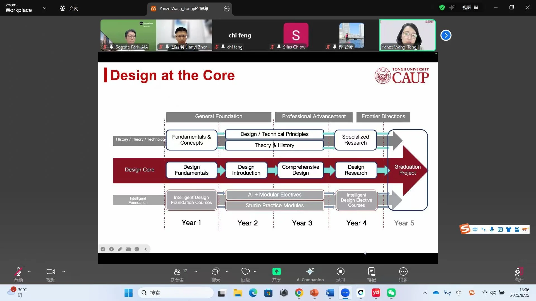The width and height of the screenshot is (536, 301).
Task: Click the encryption shield icon
Action: 442,8
